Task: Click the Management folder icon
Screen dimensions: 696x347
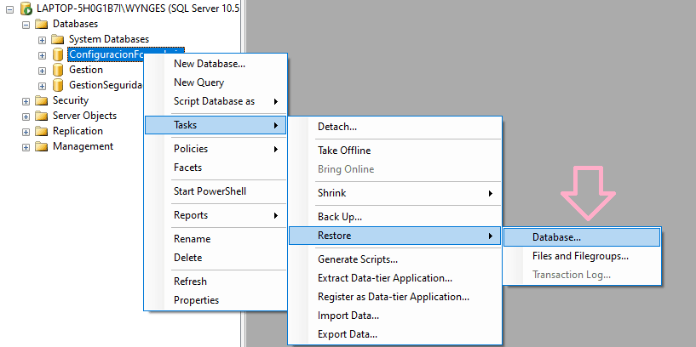Action: coord(42,146)
